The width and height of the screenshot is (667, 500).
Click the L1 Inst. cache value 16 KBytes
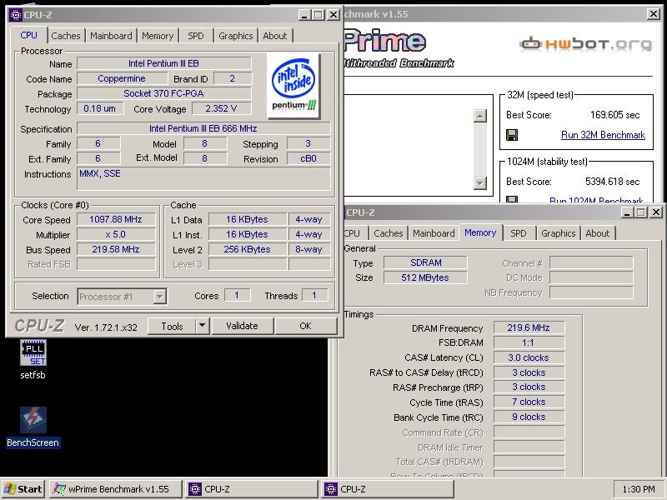pos(247,234)
